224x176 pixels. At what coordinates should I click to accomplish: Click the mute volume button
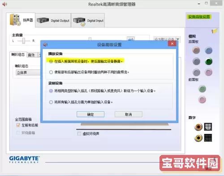[131, 39]
